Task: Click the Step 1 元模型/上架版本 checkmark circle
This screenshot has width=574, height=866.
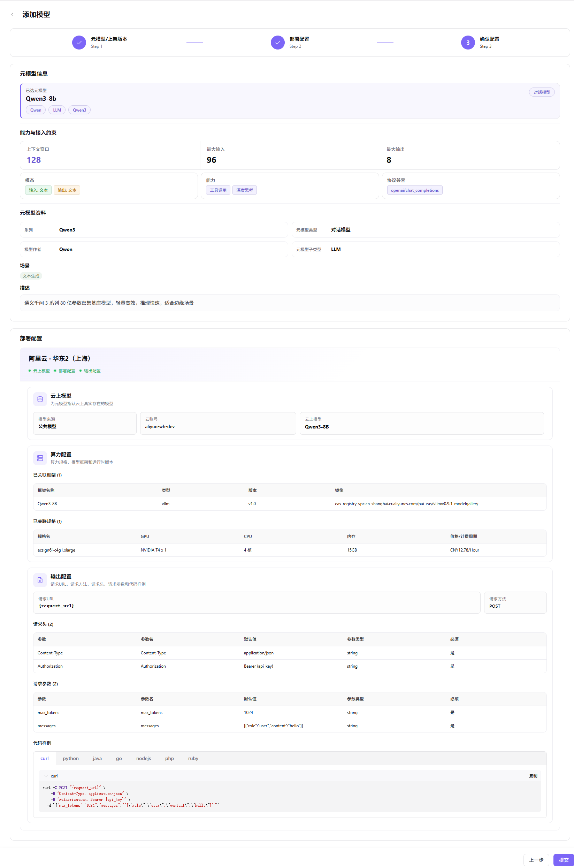Action: click(x=79, y=43)
